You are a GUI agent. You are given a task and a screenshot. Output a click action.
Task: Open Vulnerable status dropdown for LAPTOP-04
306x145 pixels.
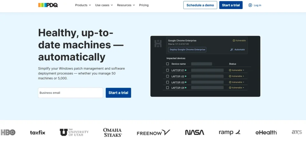click(237, 88)
